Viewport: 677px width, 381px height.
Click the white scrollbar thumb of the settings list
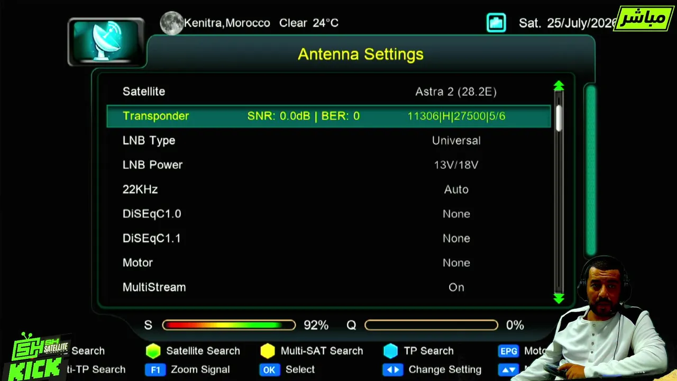(x=559, y=117)
